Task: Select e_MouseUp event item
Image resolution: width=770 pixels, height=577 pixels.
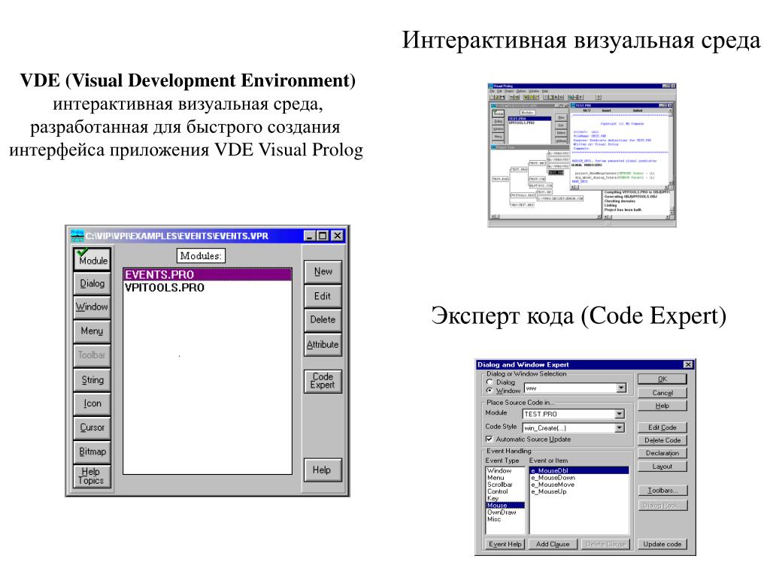Action: pos(579,491)
